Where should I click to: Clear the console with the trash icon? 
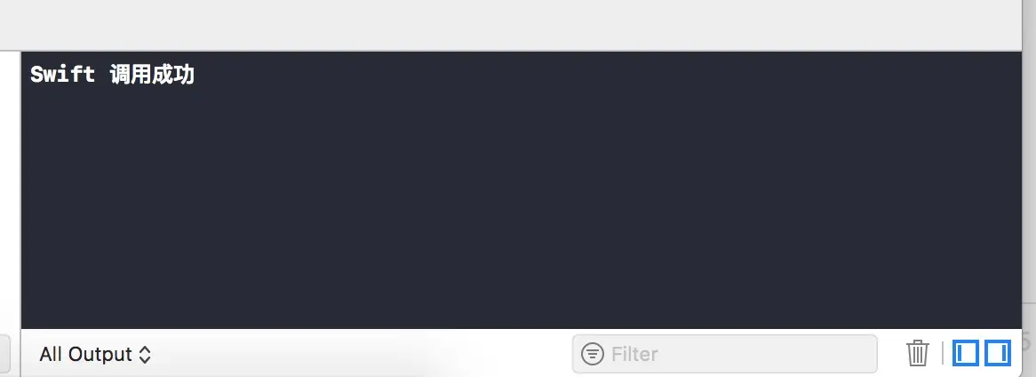[917, 353]
